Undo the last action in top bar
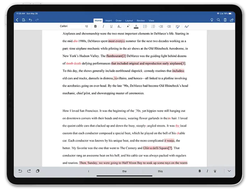 click(x=30, y=20)
